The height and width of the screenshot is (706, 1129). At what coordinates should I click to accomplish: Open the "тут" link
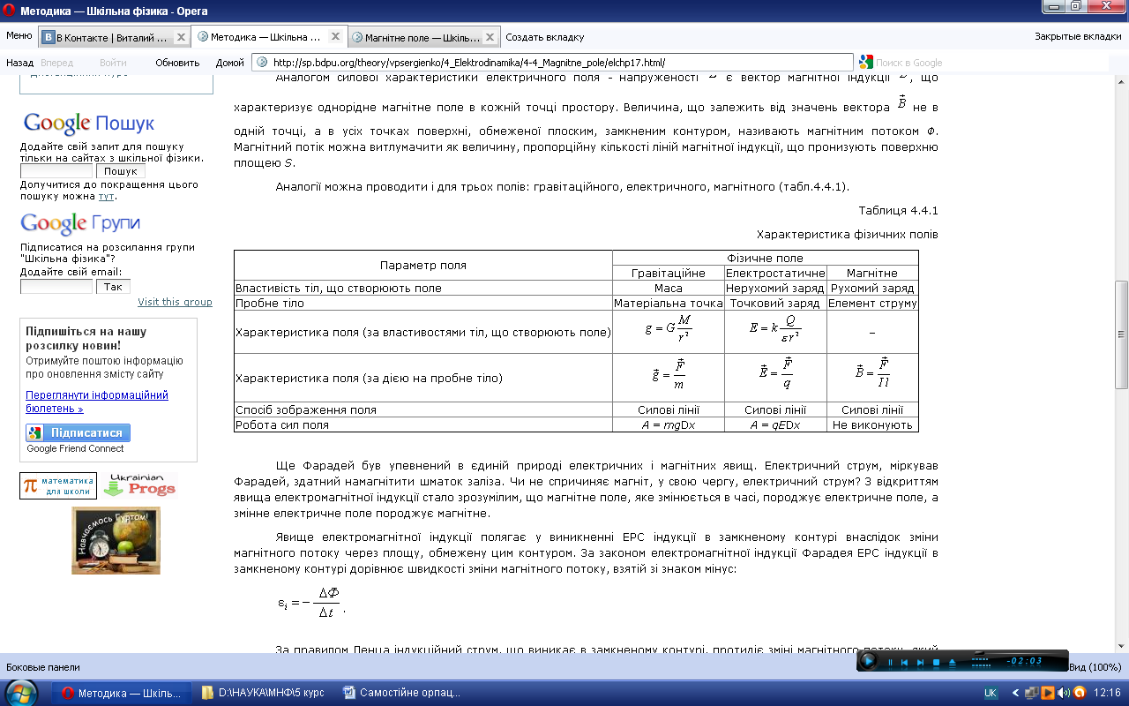tap(106, 196)
